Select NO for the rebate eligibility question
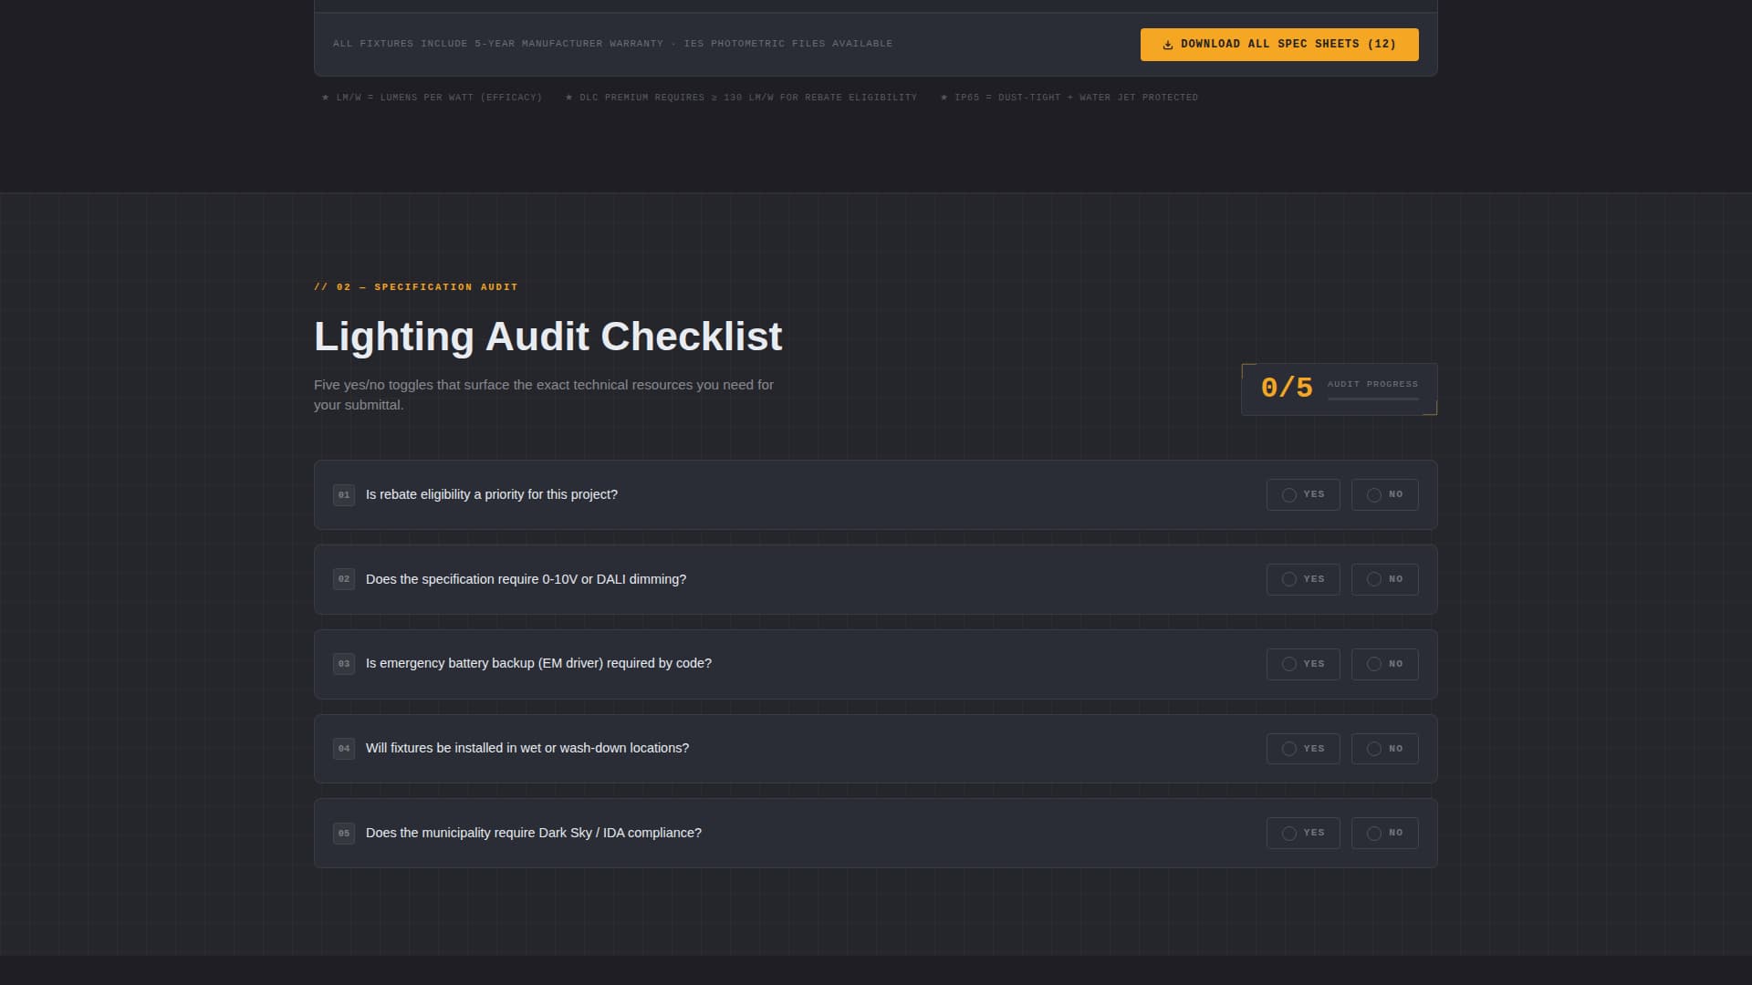Image resolution: width=1752 pixels, height=985 pixels. tap(1384, 494)
